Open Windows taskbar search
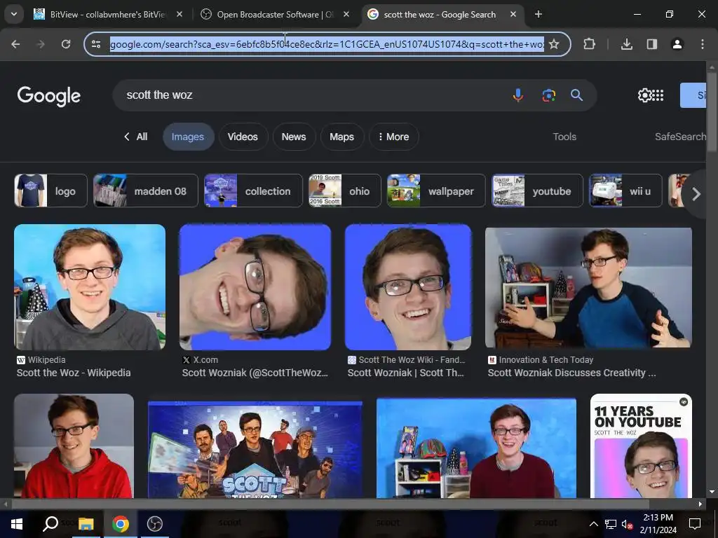The image size is (718, 538). 50,524
